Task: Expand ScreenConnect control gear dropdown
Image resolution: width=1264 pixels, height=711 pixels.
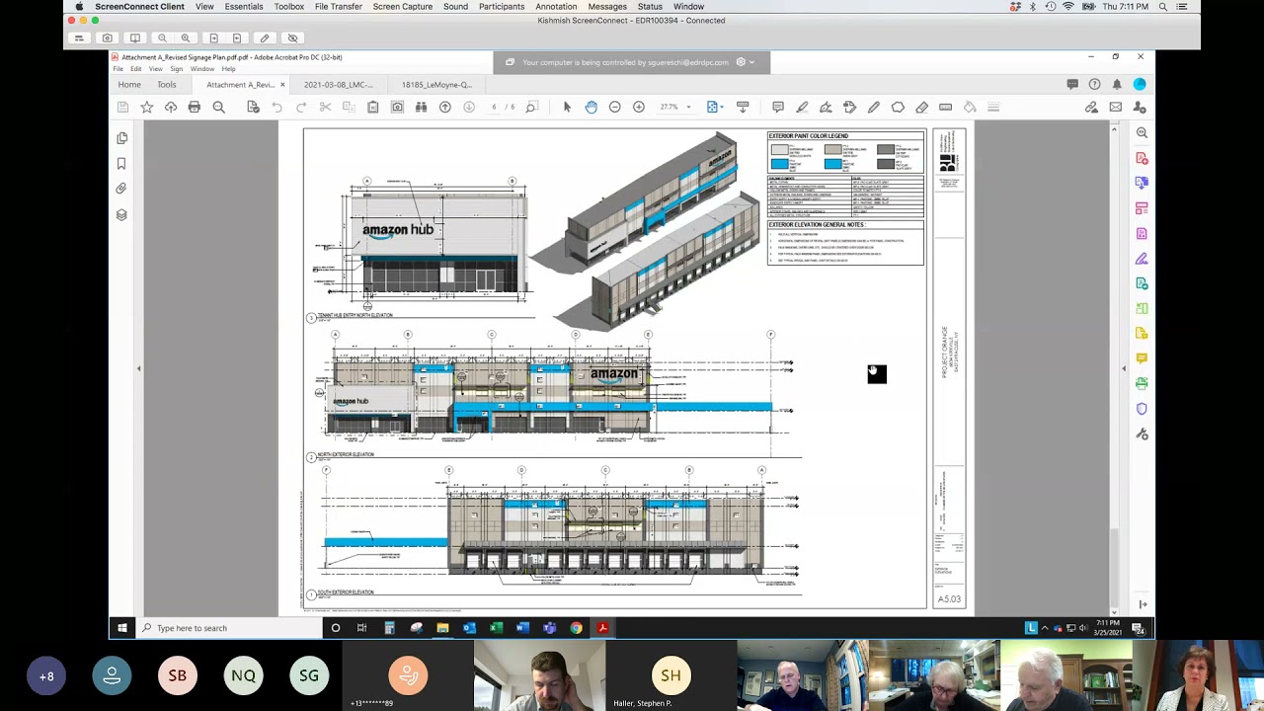Action: [x=746, y=62]
